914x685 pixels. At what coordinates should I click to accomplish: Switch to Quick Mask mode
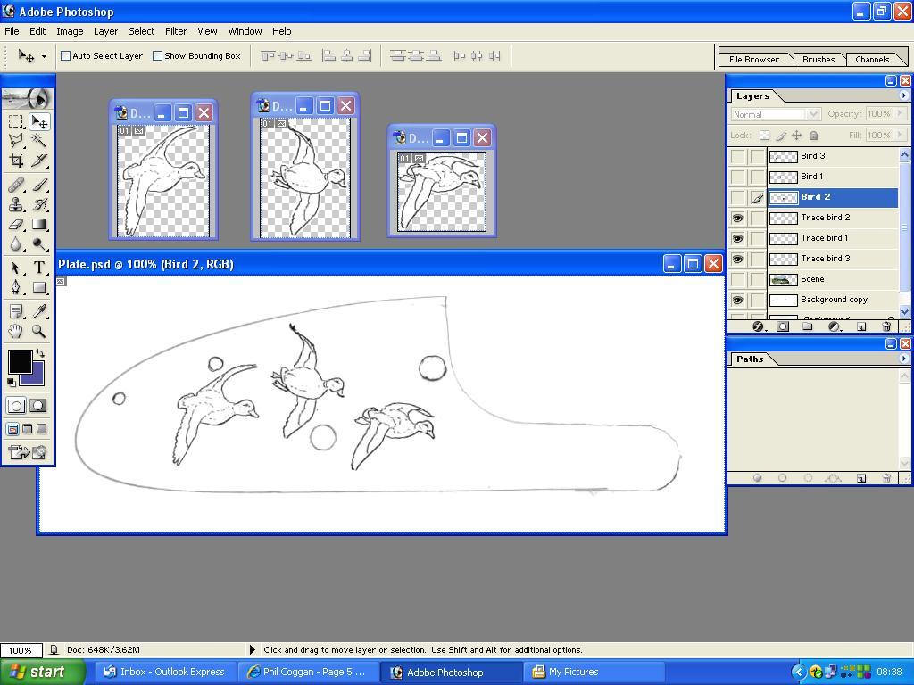point(38,406)
